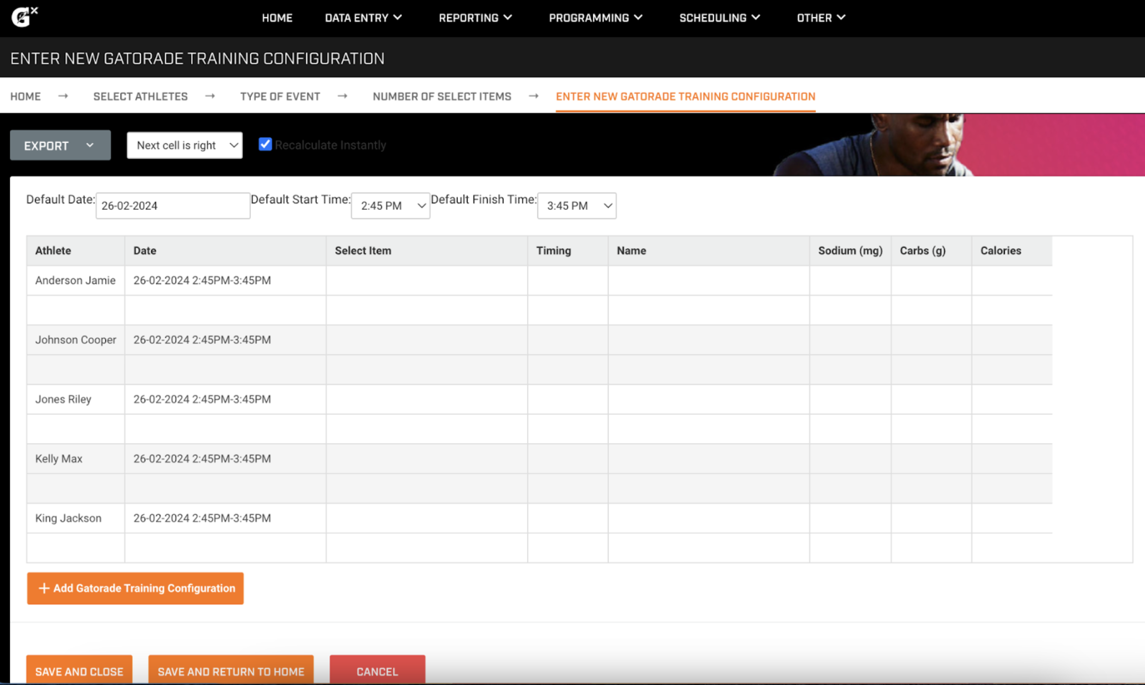Click the Save and Close button

tap(79, 671)
